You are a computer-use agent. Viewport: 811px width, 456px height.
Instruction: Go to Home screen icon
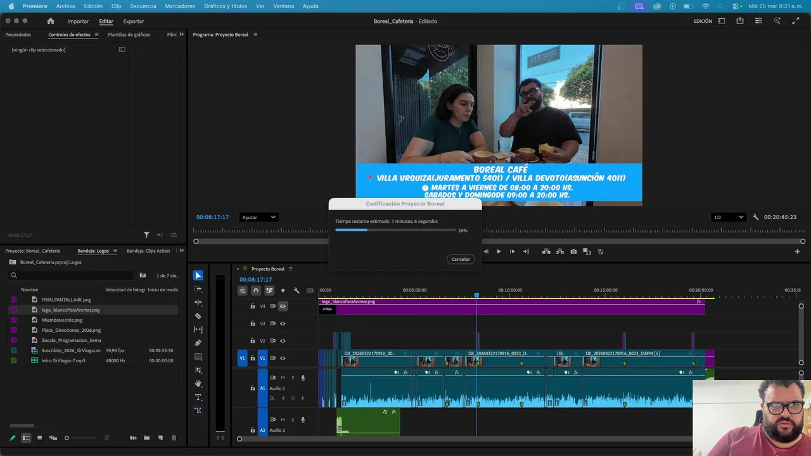pyautogui.click(x=51, y=21)
